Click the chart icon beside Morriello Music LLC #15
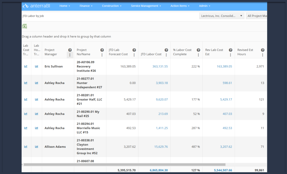Screen dimensions: 287x174 coord(26,128)
